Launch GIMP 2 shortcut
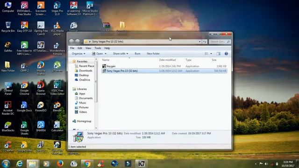Image resolution: width=299 pixels, height=168 pixels. click(x=24, y=67)
